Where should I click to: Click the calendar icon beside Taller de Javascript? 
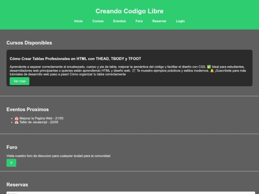coord(16,122)
